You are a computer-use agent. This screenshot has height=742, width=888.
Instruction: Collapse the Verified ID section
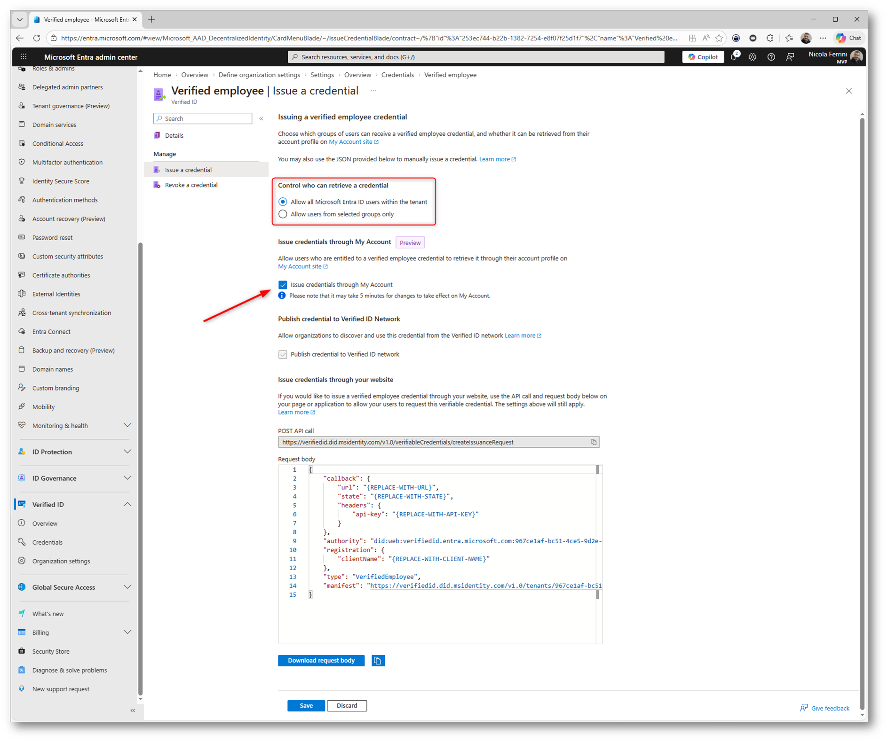127,504
